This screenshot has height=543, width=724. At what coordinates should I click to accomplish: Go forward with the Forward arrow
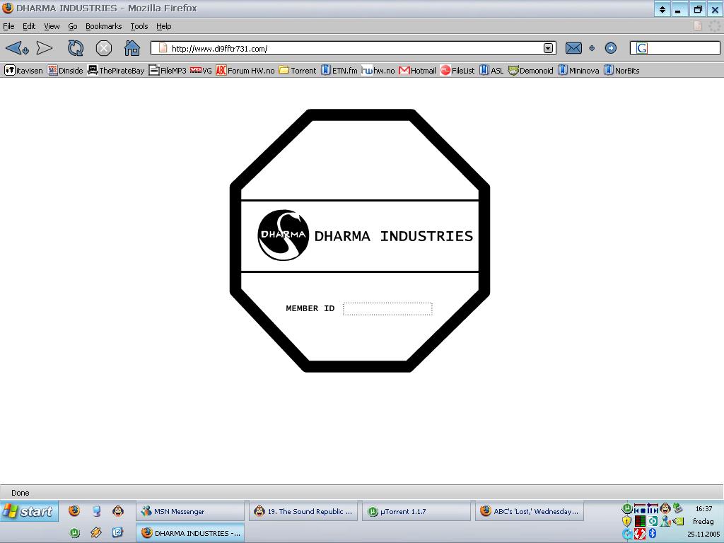pyautogui.click(x=45, y=48)
